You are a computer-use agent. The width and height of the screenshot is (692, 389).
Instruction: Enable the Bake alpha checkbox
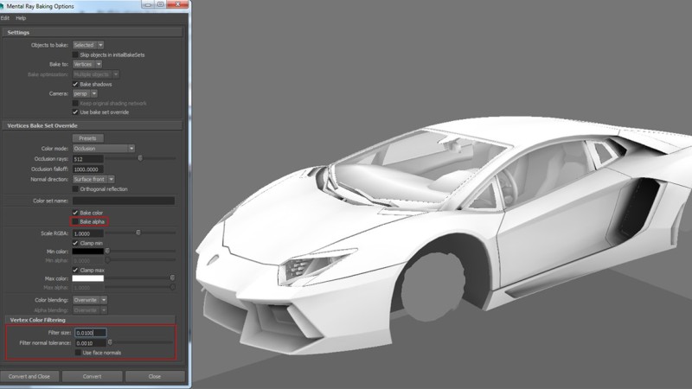pyautogui.click(x=75, y=221)
